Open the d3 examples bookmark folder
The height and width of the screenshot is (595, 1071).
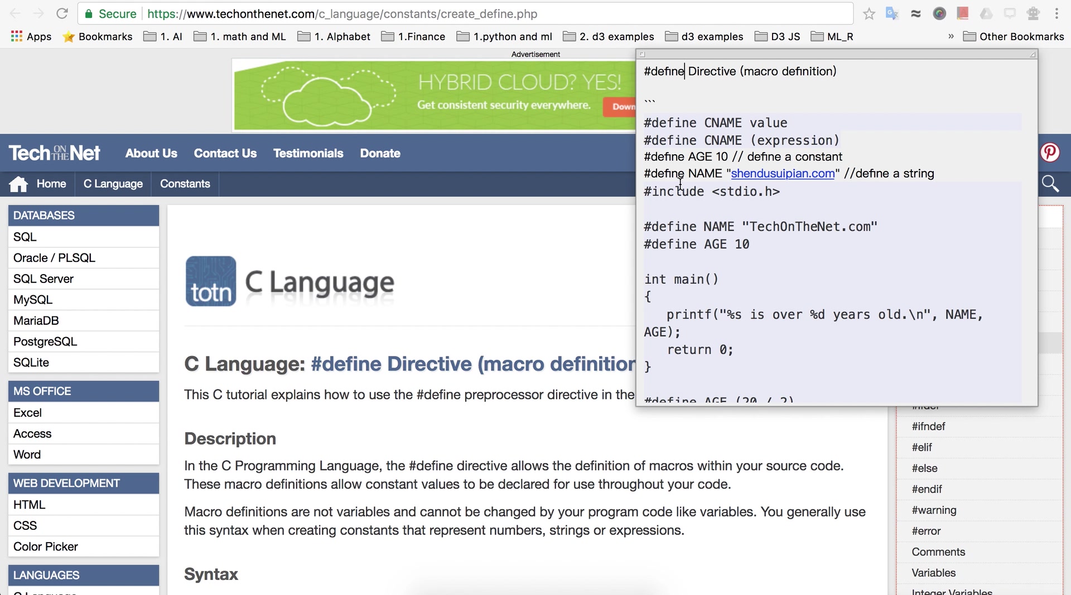pyautogui.click(x=705, y=36)
